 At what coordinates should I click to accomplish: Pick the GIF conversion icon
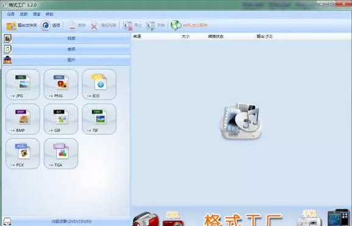[x=61, y=119]
